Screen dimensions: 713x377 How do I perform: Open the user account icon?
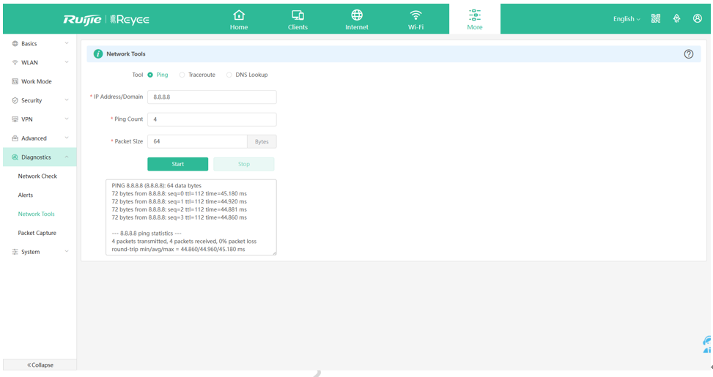tap(697, 19)
